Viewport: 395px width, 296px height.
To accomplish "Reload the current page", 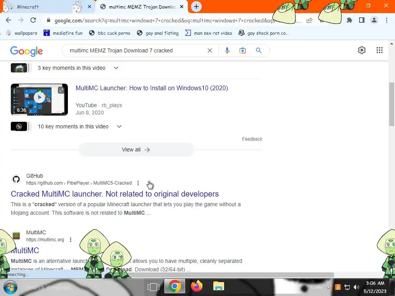I will coord(33,20).
